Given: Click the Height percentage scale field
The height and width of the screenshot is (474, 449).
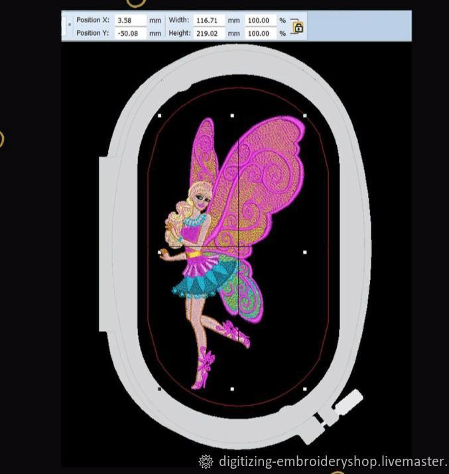Looking at the screenshot, I should coord(260,33).
